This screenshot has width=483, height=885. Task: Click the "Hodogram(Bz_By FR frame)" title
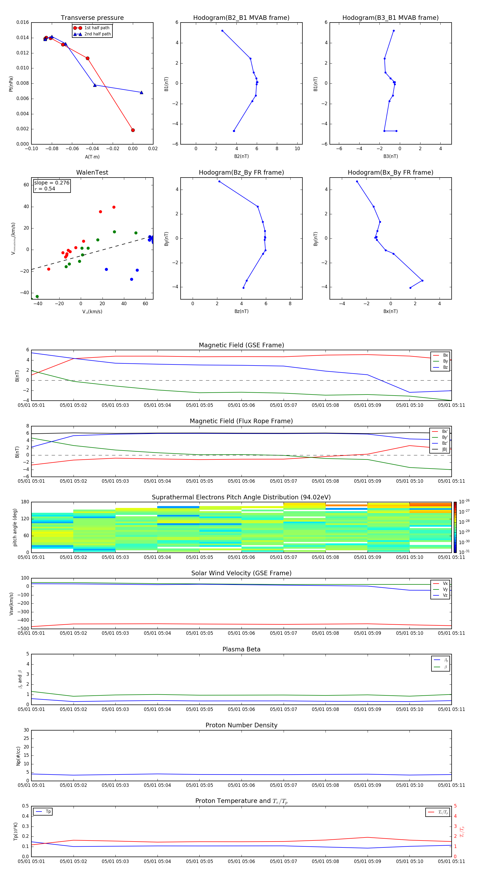coord(241,172)
